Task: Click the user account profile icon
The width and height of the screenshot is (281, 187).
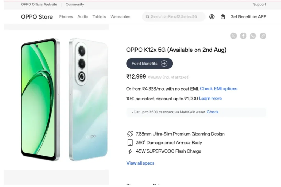Action: coord(212,17)
